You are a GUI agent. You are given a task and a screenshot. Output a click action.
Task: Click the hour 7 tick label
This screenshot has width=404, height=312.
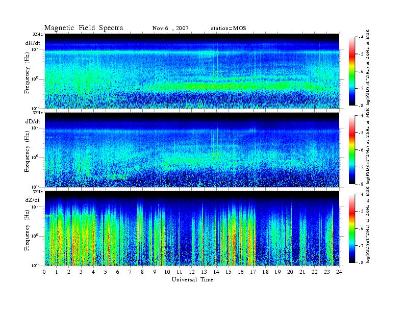click(130, 272)
